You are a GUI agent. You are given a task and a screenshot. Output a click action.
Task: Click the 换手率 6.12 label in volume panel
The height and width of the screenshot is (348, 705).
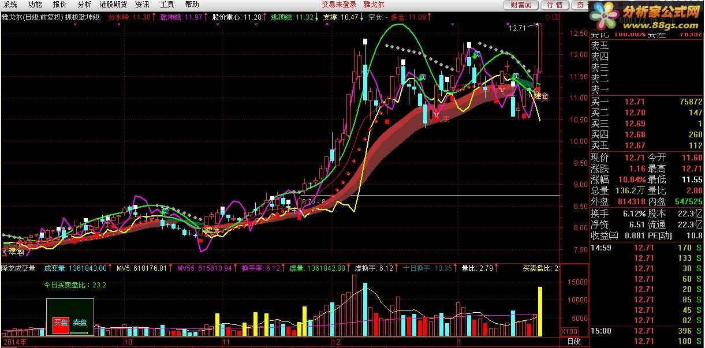(x=263, y=268)
